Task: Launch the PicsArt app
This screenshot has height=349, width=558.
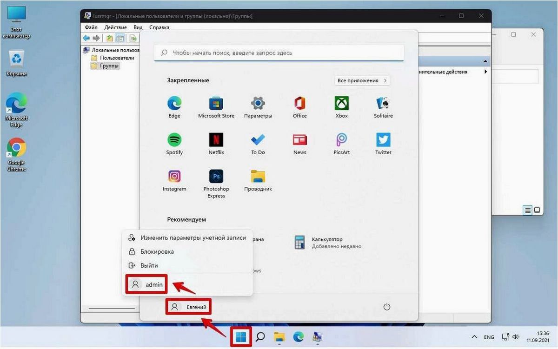Action: tap(342, 144)
